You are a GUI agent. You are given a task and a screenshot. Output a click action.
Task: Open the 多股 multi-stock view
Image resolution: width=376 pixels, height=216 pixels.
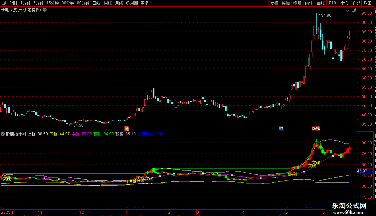click(297, 3)
